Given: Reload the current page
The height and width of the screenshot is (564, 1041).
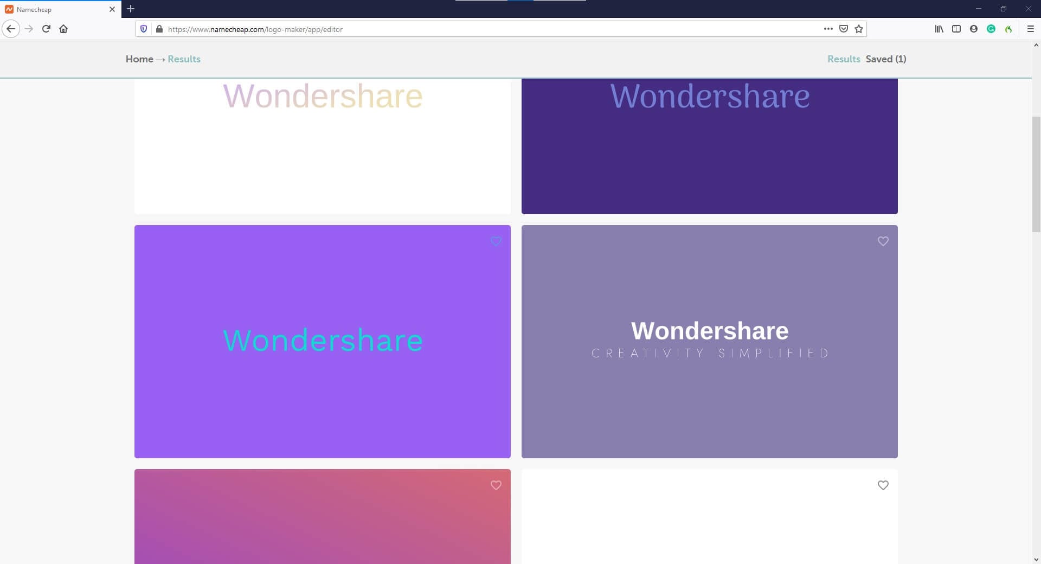Looking at the screenshot, I should point(46,29).
